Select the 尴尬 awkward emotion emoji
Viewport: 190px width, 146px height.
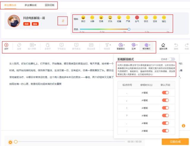pyautogui.click(x=164, y=18)
